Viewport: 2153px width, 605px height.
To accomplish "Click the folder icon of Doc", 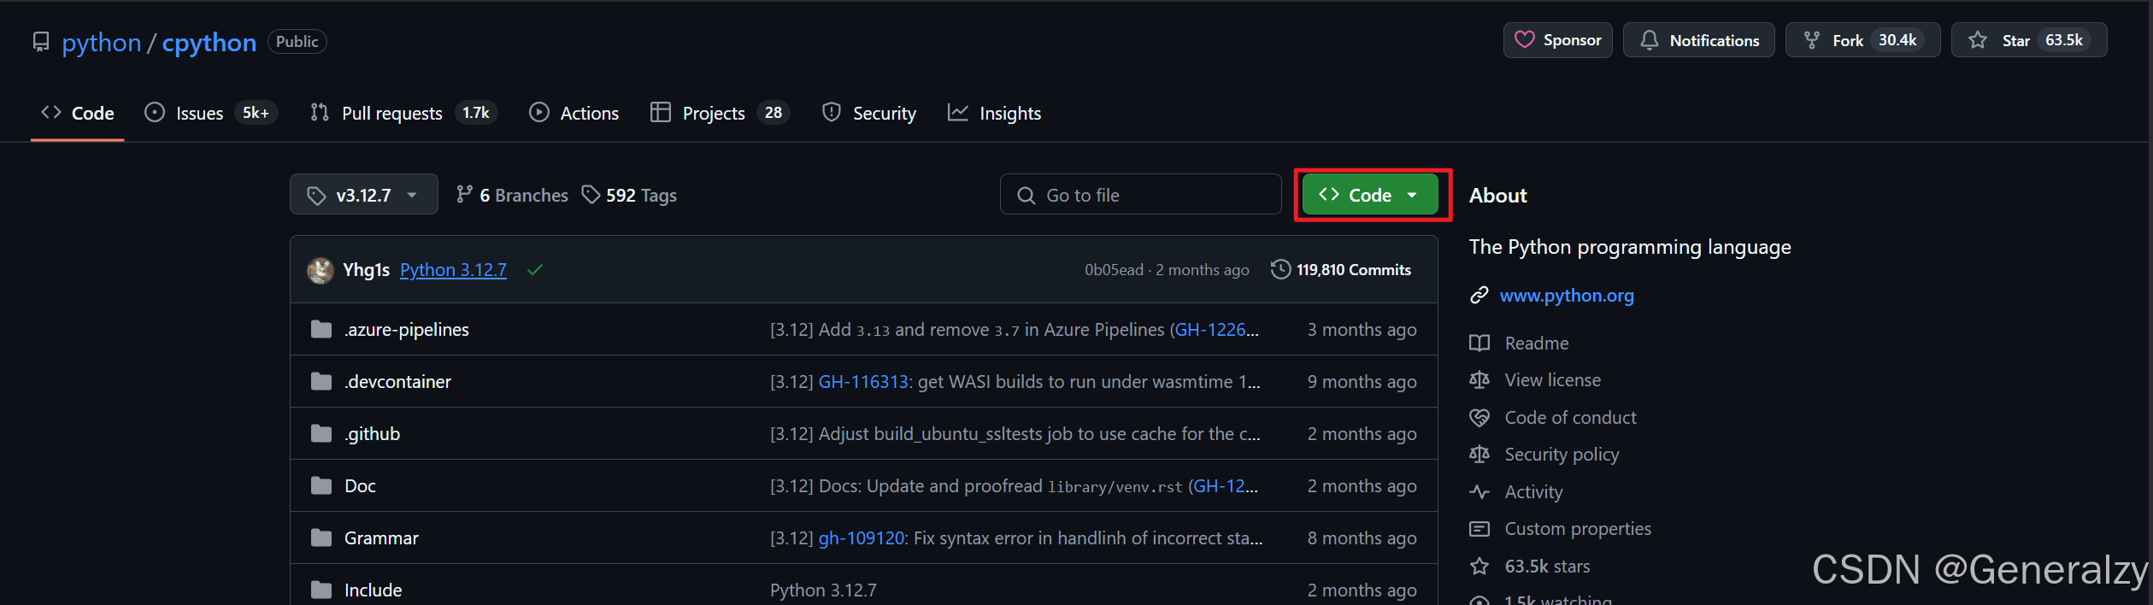I will tap(321, 485).
